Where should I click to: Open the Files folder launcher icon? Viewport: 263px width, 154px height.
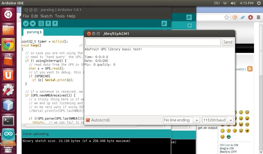[x=8, y=30]
